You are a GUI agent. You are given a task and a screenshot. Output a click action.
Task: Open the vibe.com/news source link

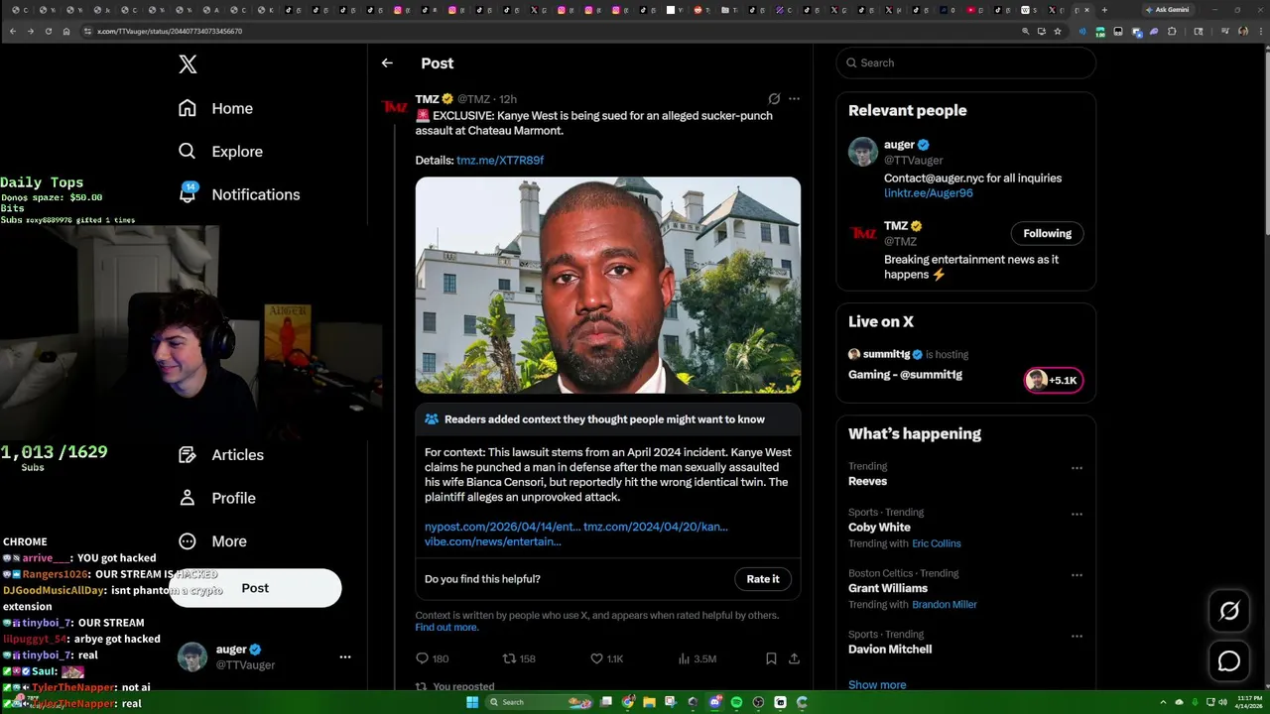[x=493, y=541]
